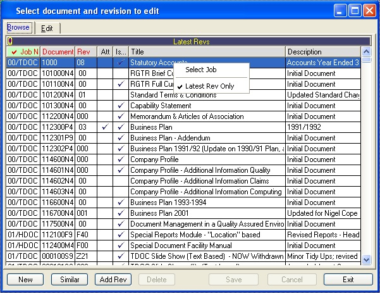Toggle Latest Rev Only menu option
The width and height of the screenshot is (380, 293).
point(210,86)
